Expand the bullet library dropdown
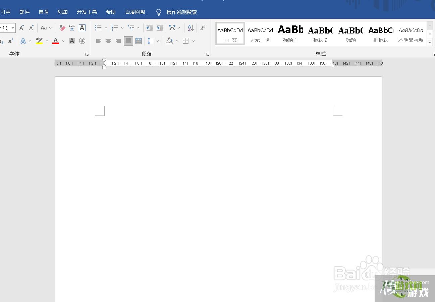This screenshot has width=435, height=302. point(106,28)
